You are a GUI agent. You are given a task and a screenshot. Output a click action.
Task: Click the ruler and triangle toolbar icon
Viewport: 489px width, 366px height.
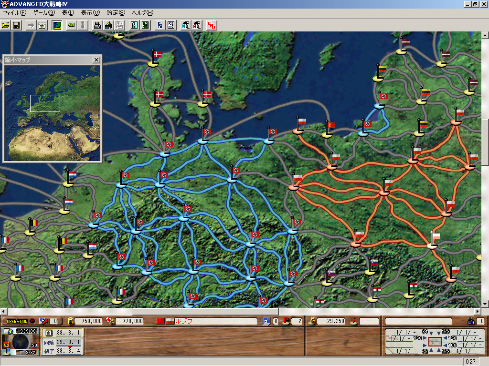pos(108,25)
